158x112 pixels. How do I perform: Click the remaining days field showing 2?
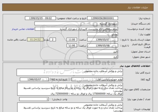click(53, 40)
